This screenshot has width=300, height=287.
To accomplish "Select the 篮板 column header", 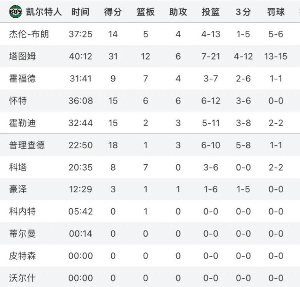I will (146, 12).
